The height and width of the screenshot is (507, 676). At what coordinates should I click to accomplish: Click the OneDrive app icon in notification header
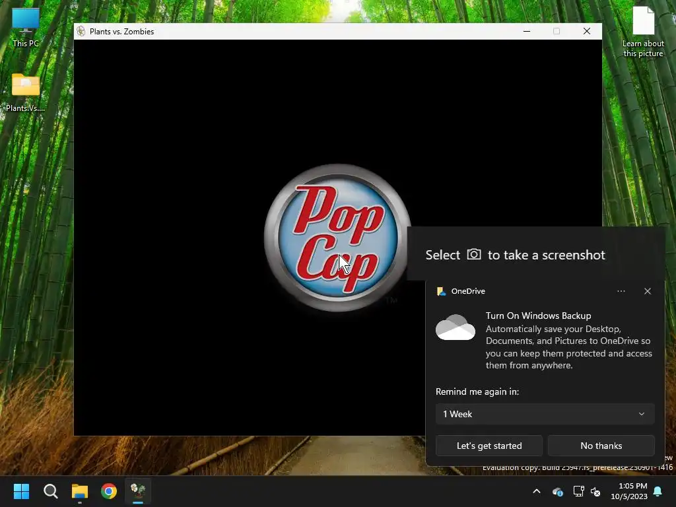pos(441,291)
